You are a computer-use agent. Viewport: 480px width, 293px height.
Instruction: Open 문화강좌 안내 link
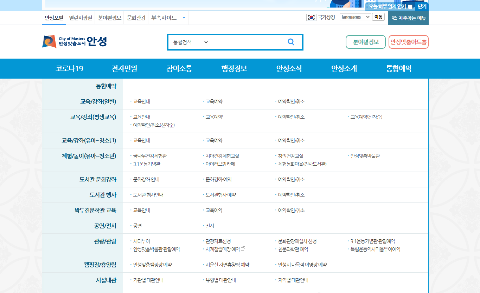point(146,179)
